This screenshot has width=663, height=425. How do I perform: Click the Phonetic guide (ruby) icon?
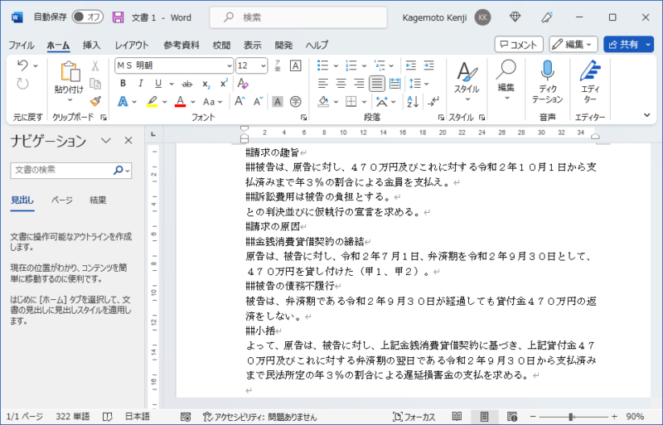point(278,65)
